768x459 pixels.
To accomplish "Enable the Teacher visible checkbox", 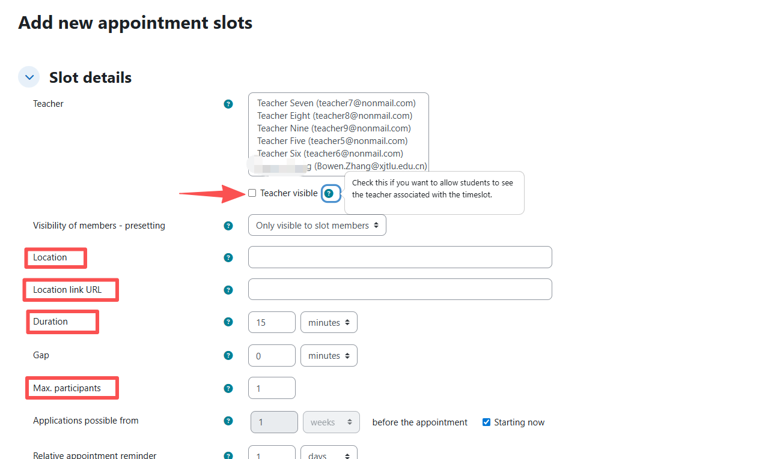I will tap(252, 193).
